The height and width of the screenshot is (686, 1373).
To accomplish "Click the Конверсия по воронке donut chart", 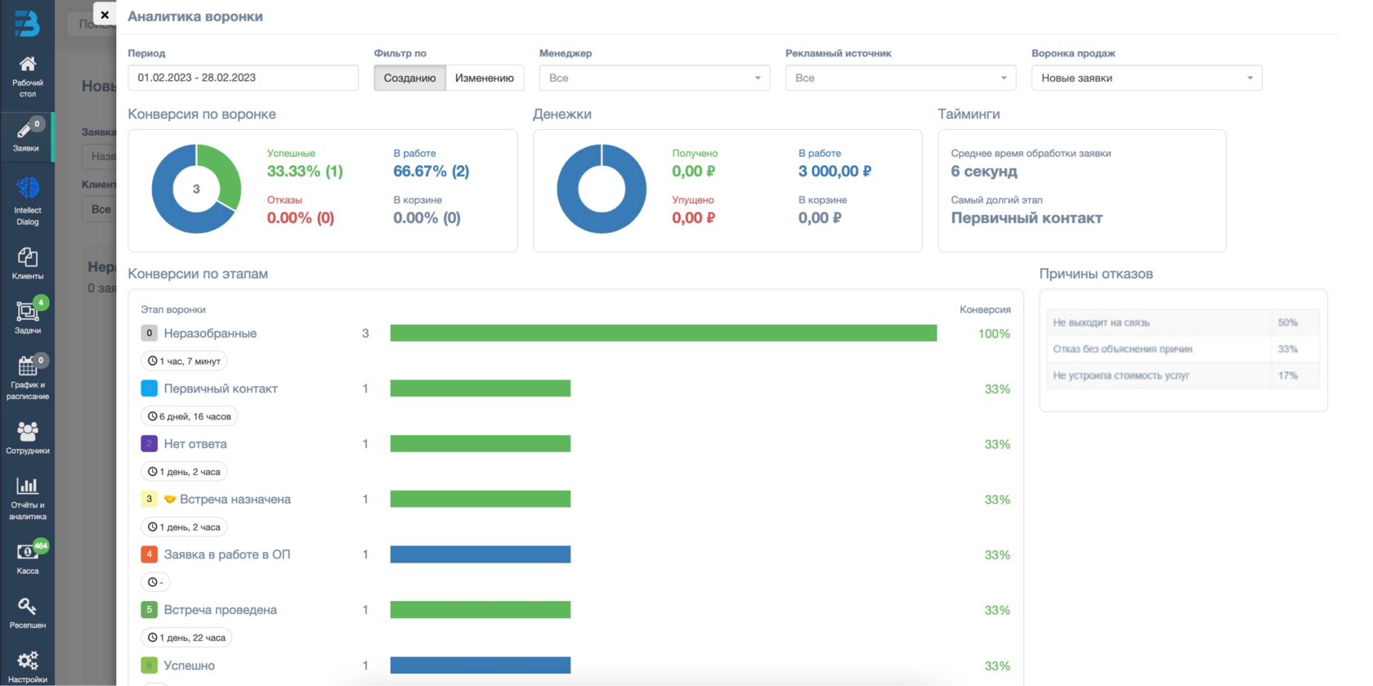I will coord(196,189).
